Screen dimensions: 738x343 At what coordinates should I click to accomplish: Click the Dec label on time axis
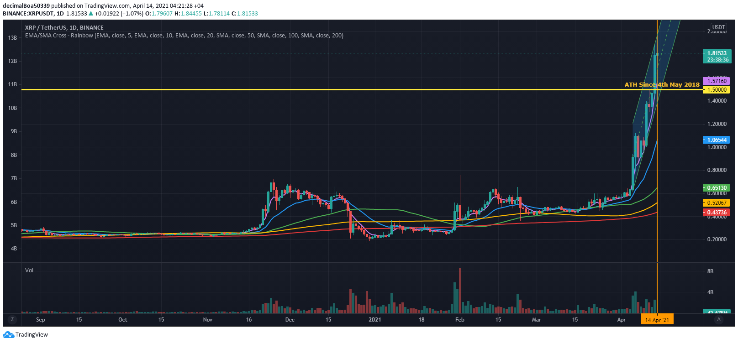pyautogui.click(x=290, y=320)
